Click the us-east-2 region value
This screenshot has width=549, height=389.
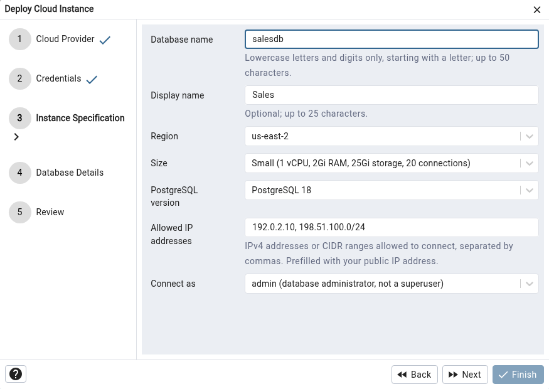coord(270,136)
